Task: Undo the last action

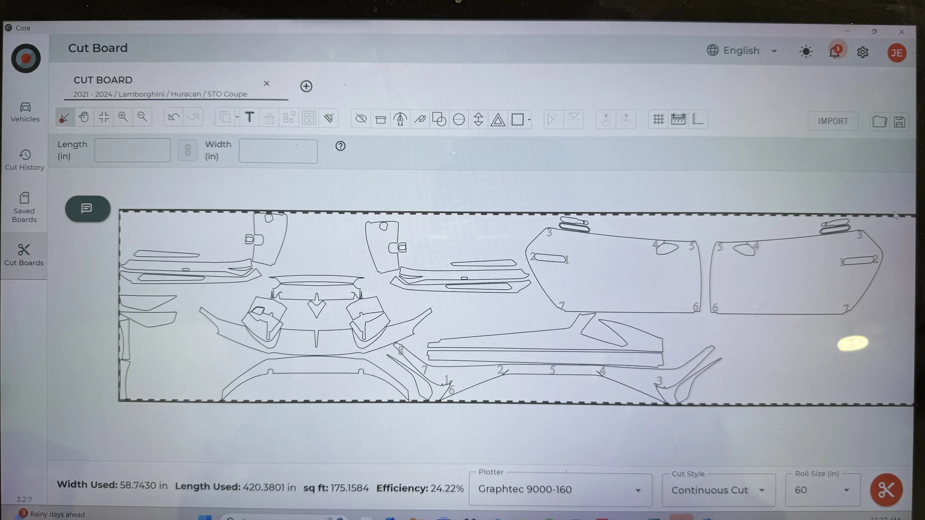Action: [x=174, y=118]
